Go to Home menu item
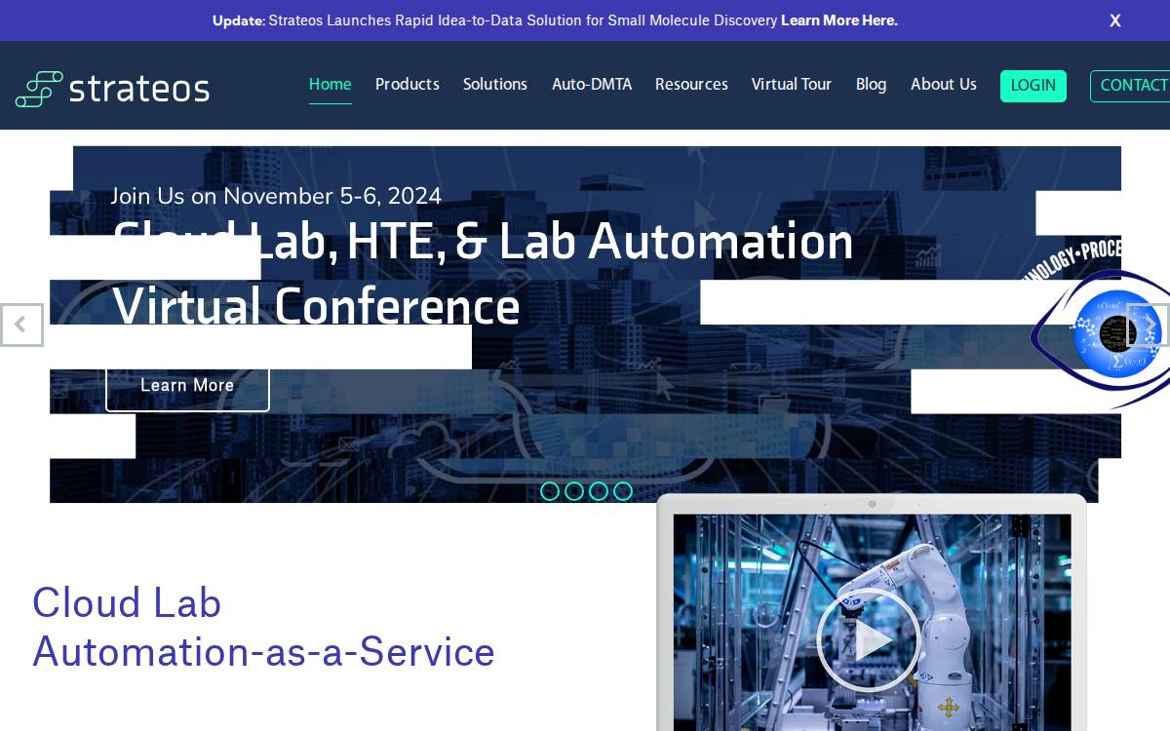The image size is (1170, 731). tap(330, 85)
